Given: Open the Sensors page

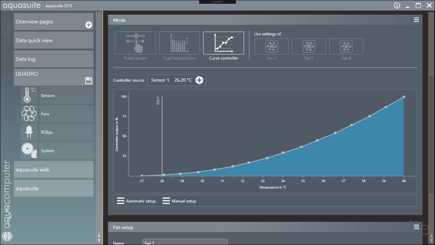Looking at the screenshot, I should click(66, 95).
